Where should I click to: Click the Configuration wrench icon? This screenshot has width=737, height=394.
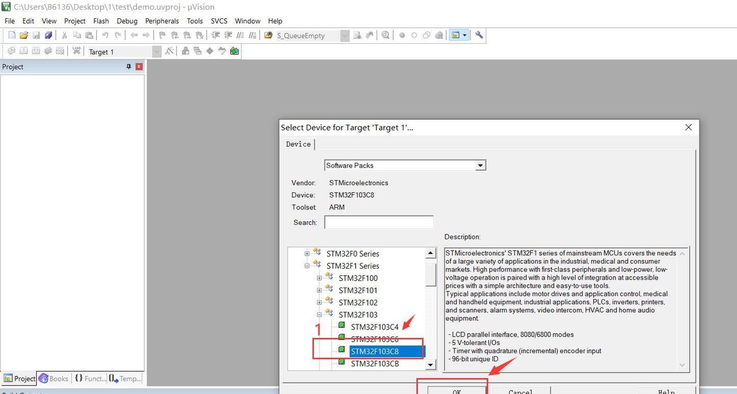(x=478, y=36)
